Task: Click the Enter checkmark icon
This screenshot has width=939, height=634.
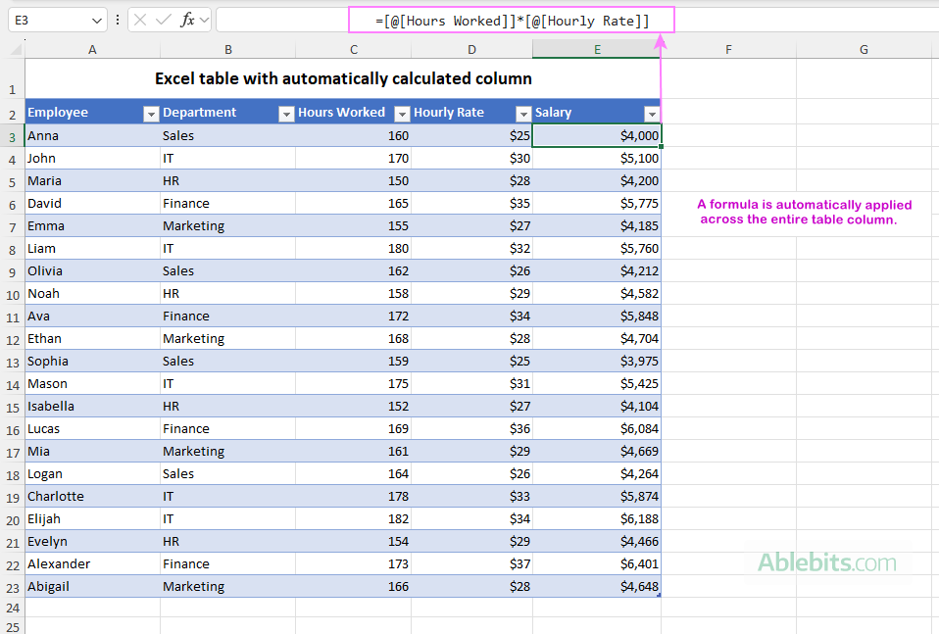Action: pyautogui.click(x=165, y=20)
